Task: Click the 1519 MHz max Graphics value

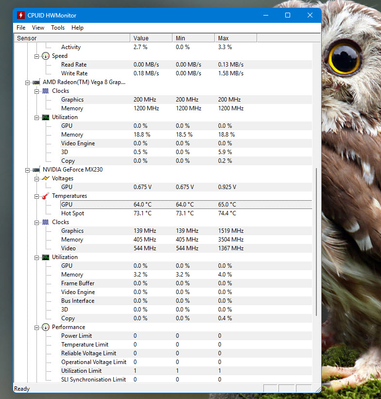Action: pos(231,231)
